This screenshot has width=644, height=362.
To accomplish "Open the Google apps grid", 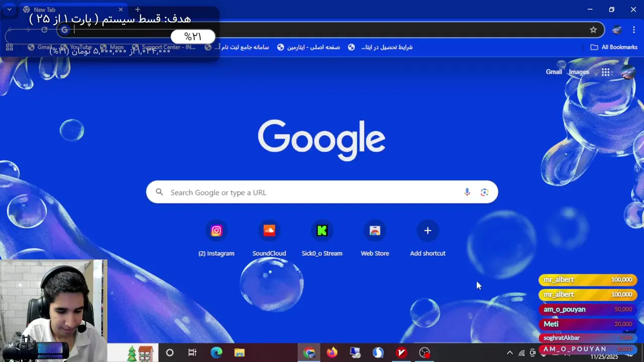I will tap(606, 72).
